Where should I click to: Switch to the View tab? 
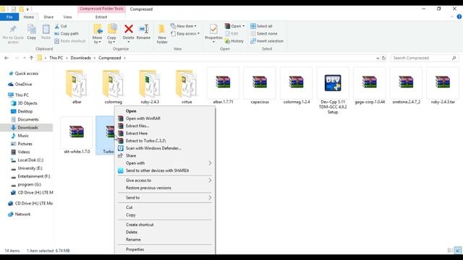(67, 17)
